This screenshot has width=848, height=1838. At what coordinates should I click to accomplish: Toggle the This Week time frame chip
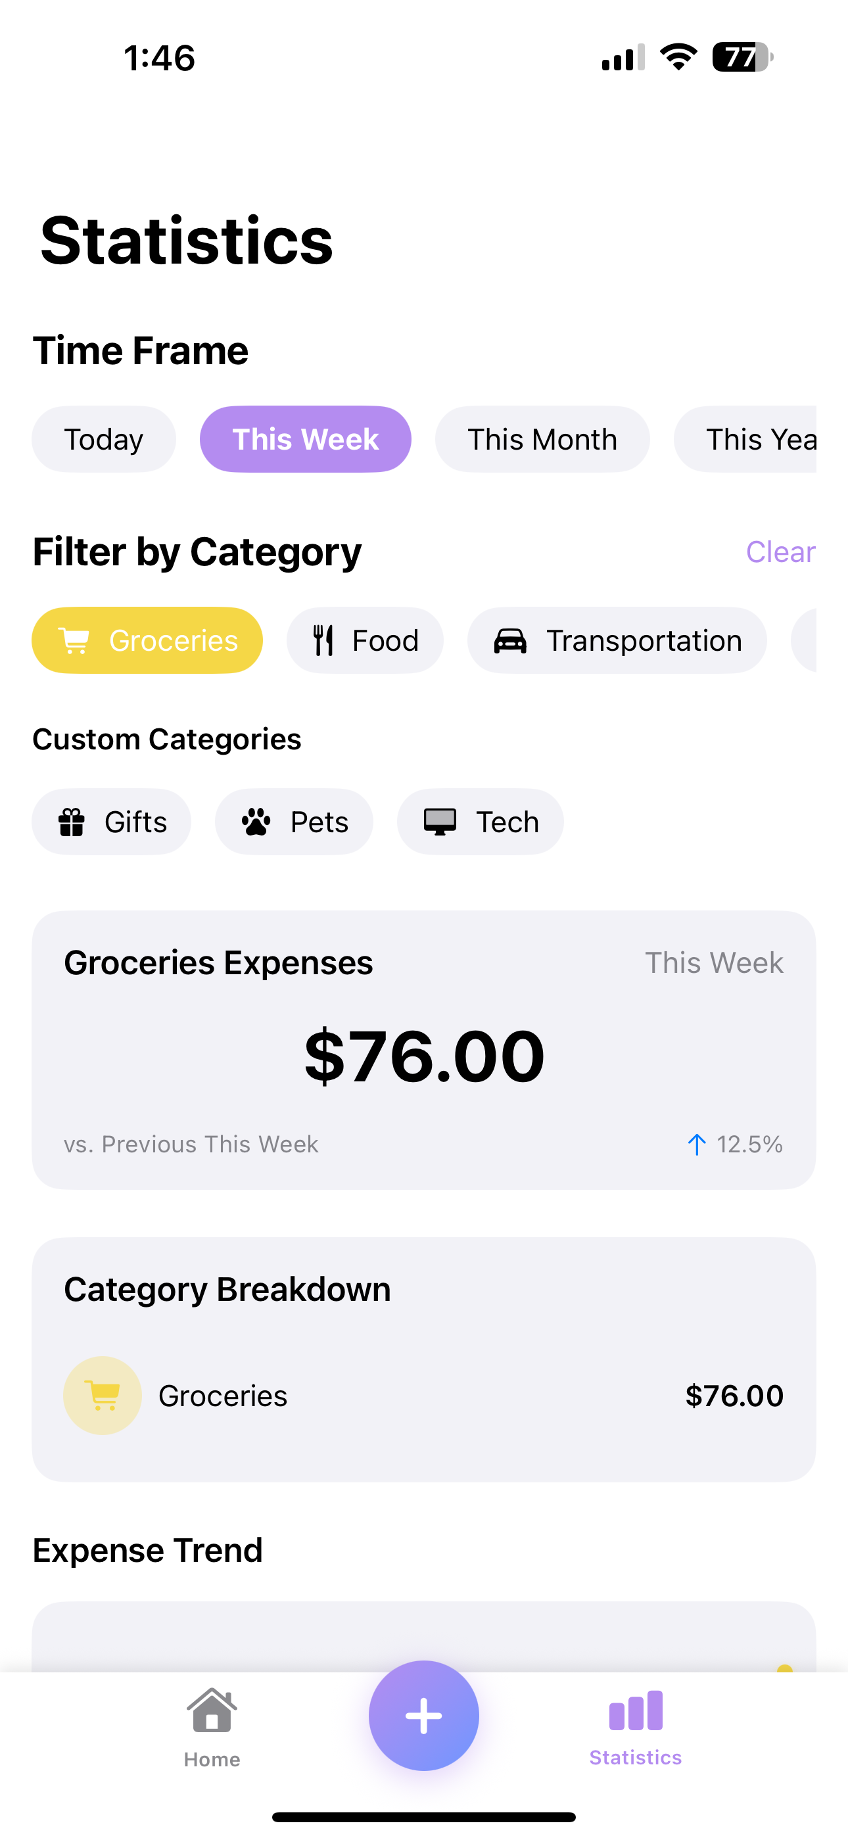[x=306, y=439]
